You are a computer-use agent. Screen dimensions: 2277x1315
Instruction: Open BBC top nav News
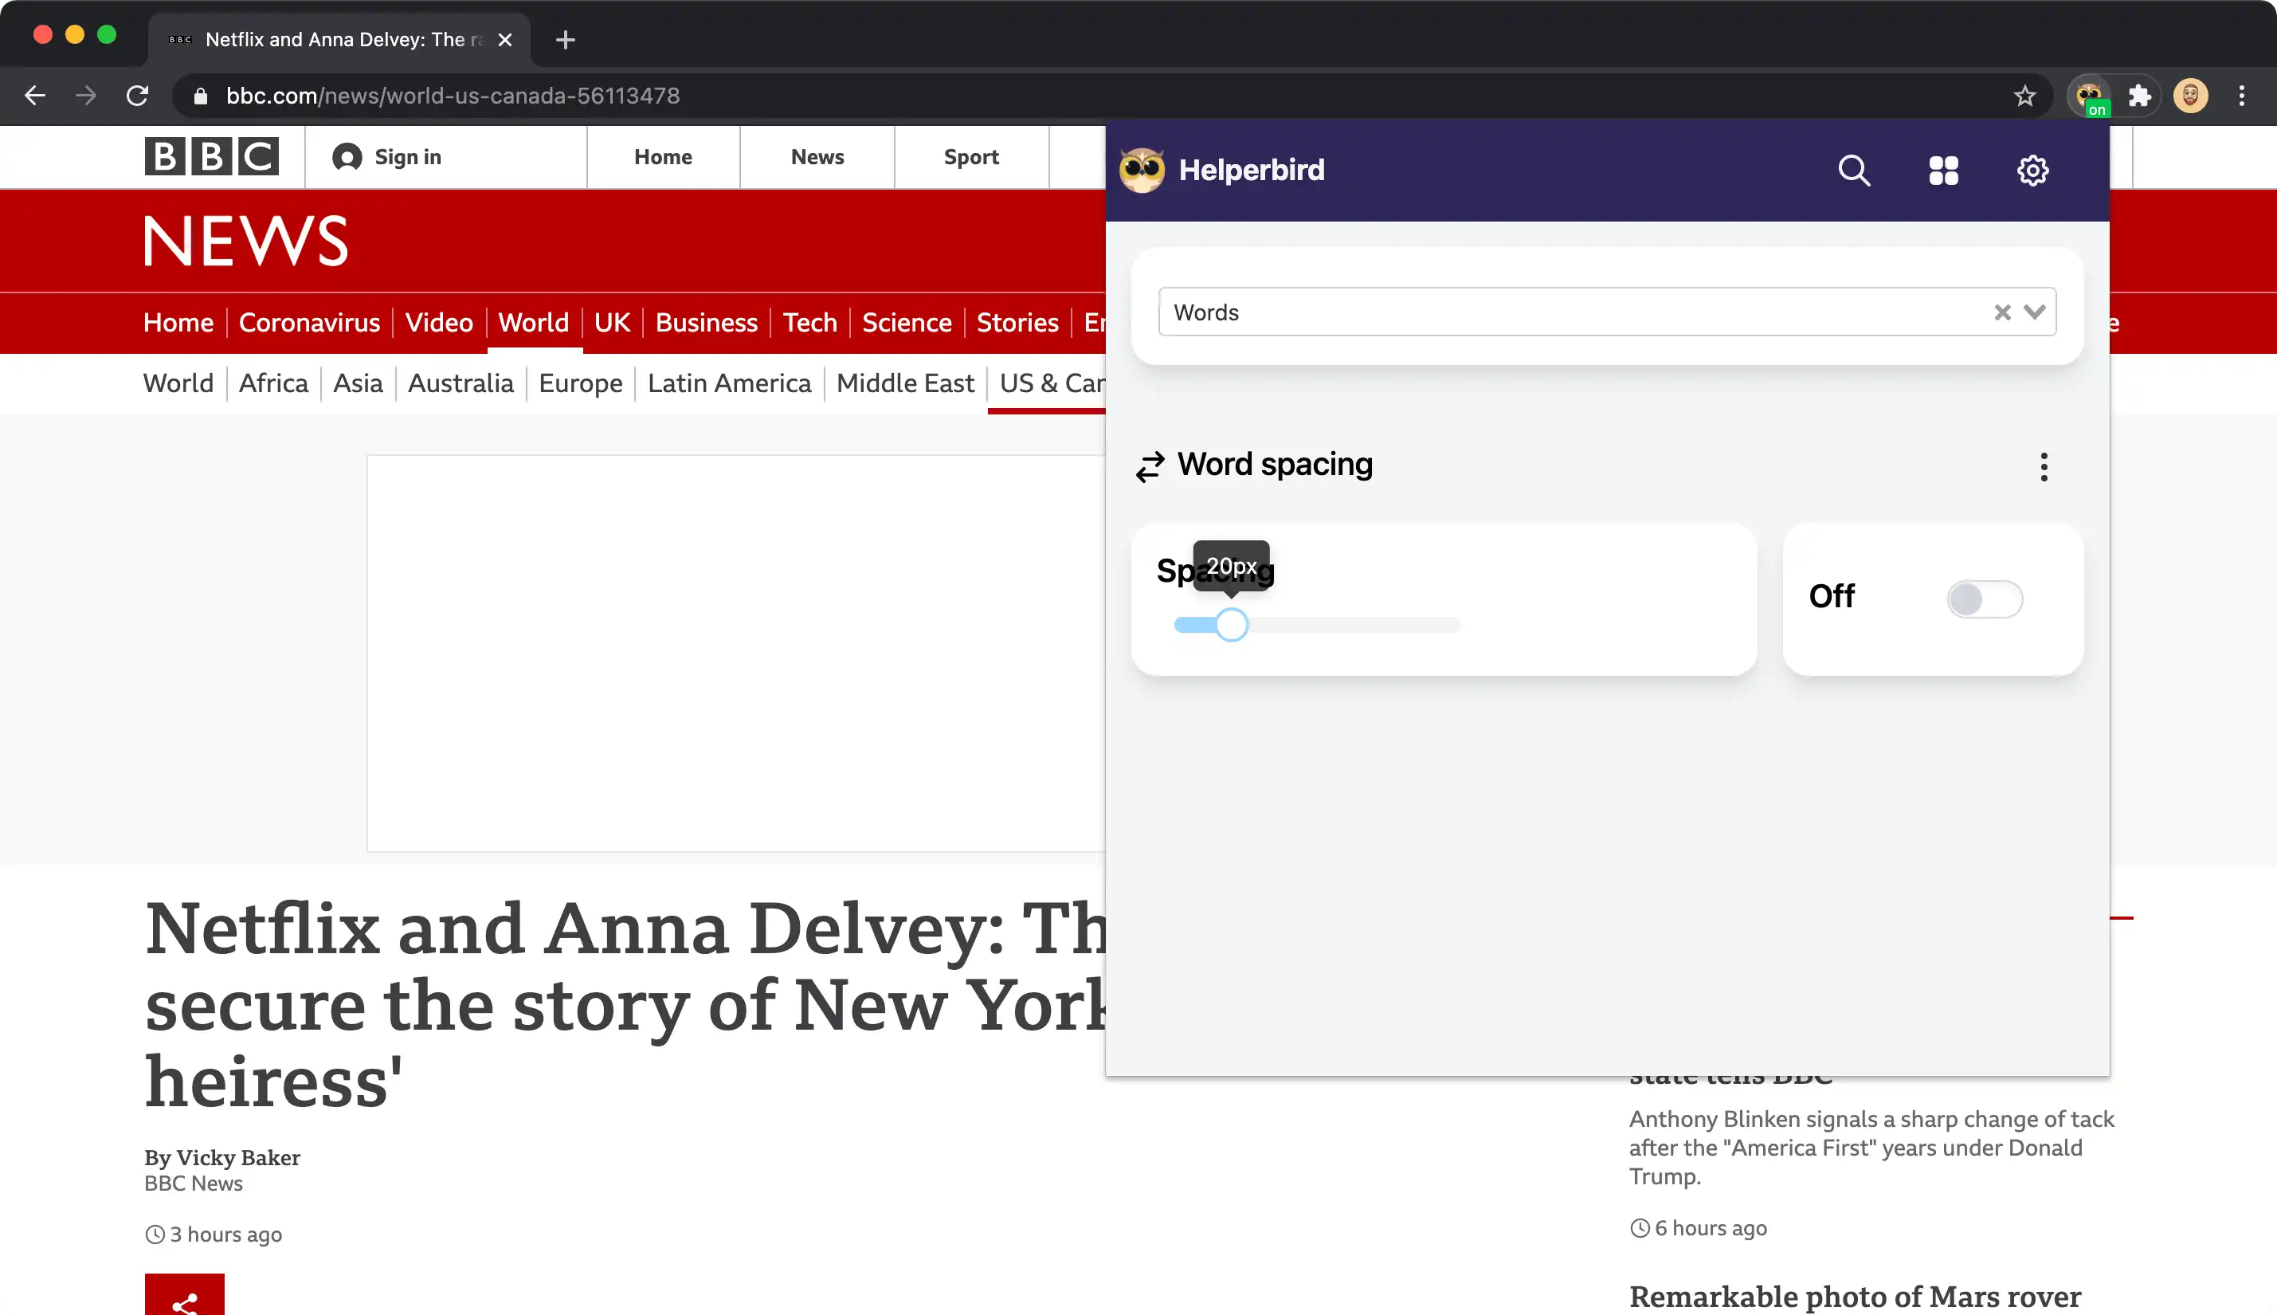pos(817,157)
